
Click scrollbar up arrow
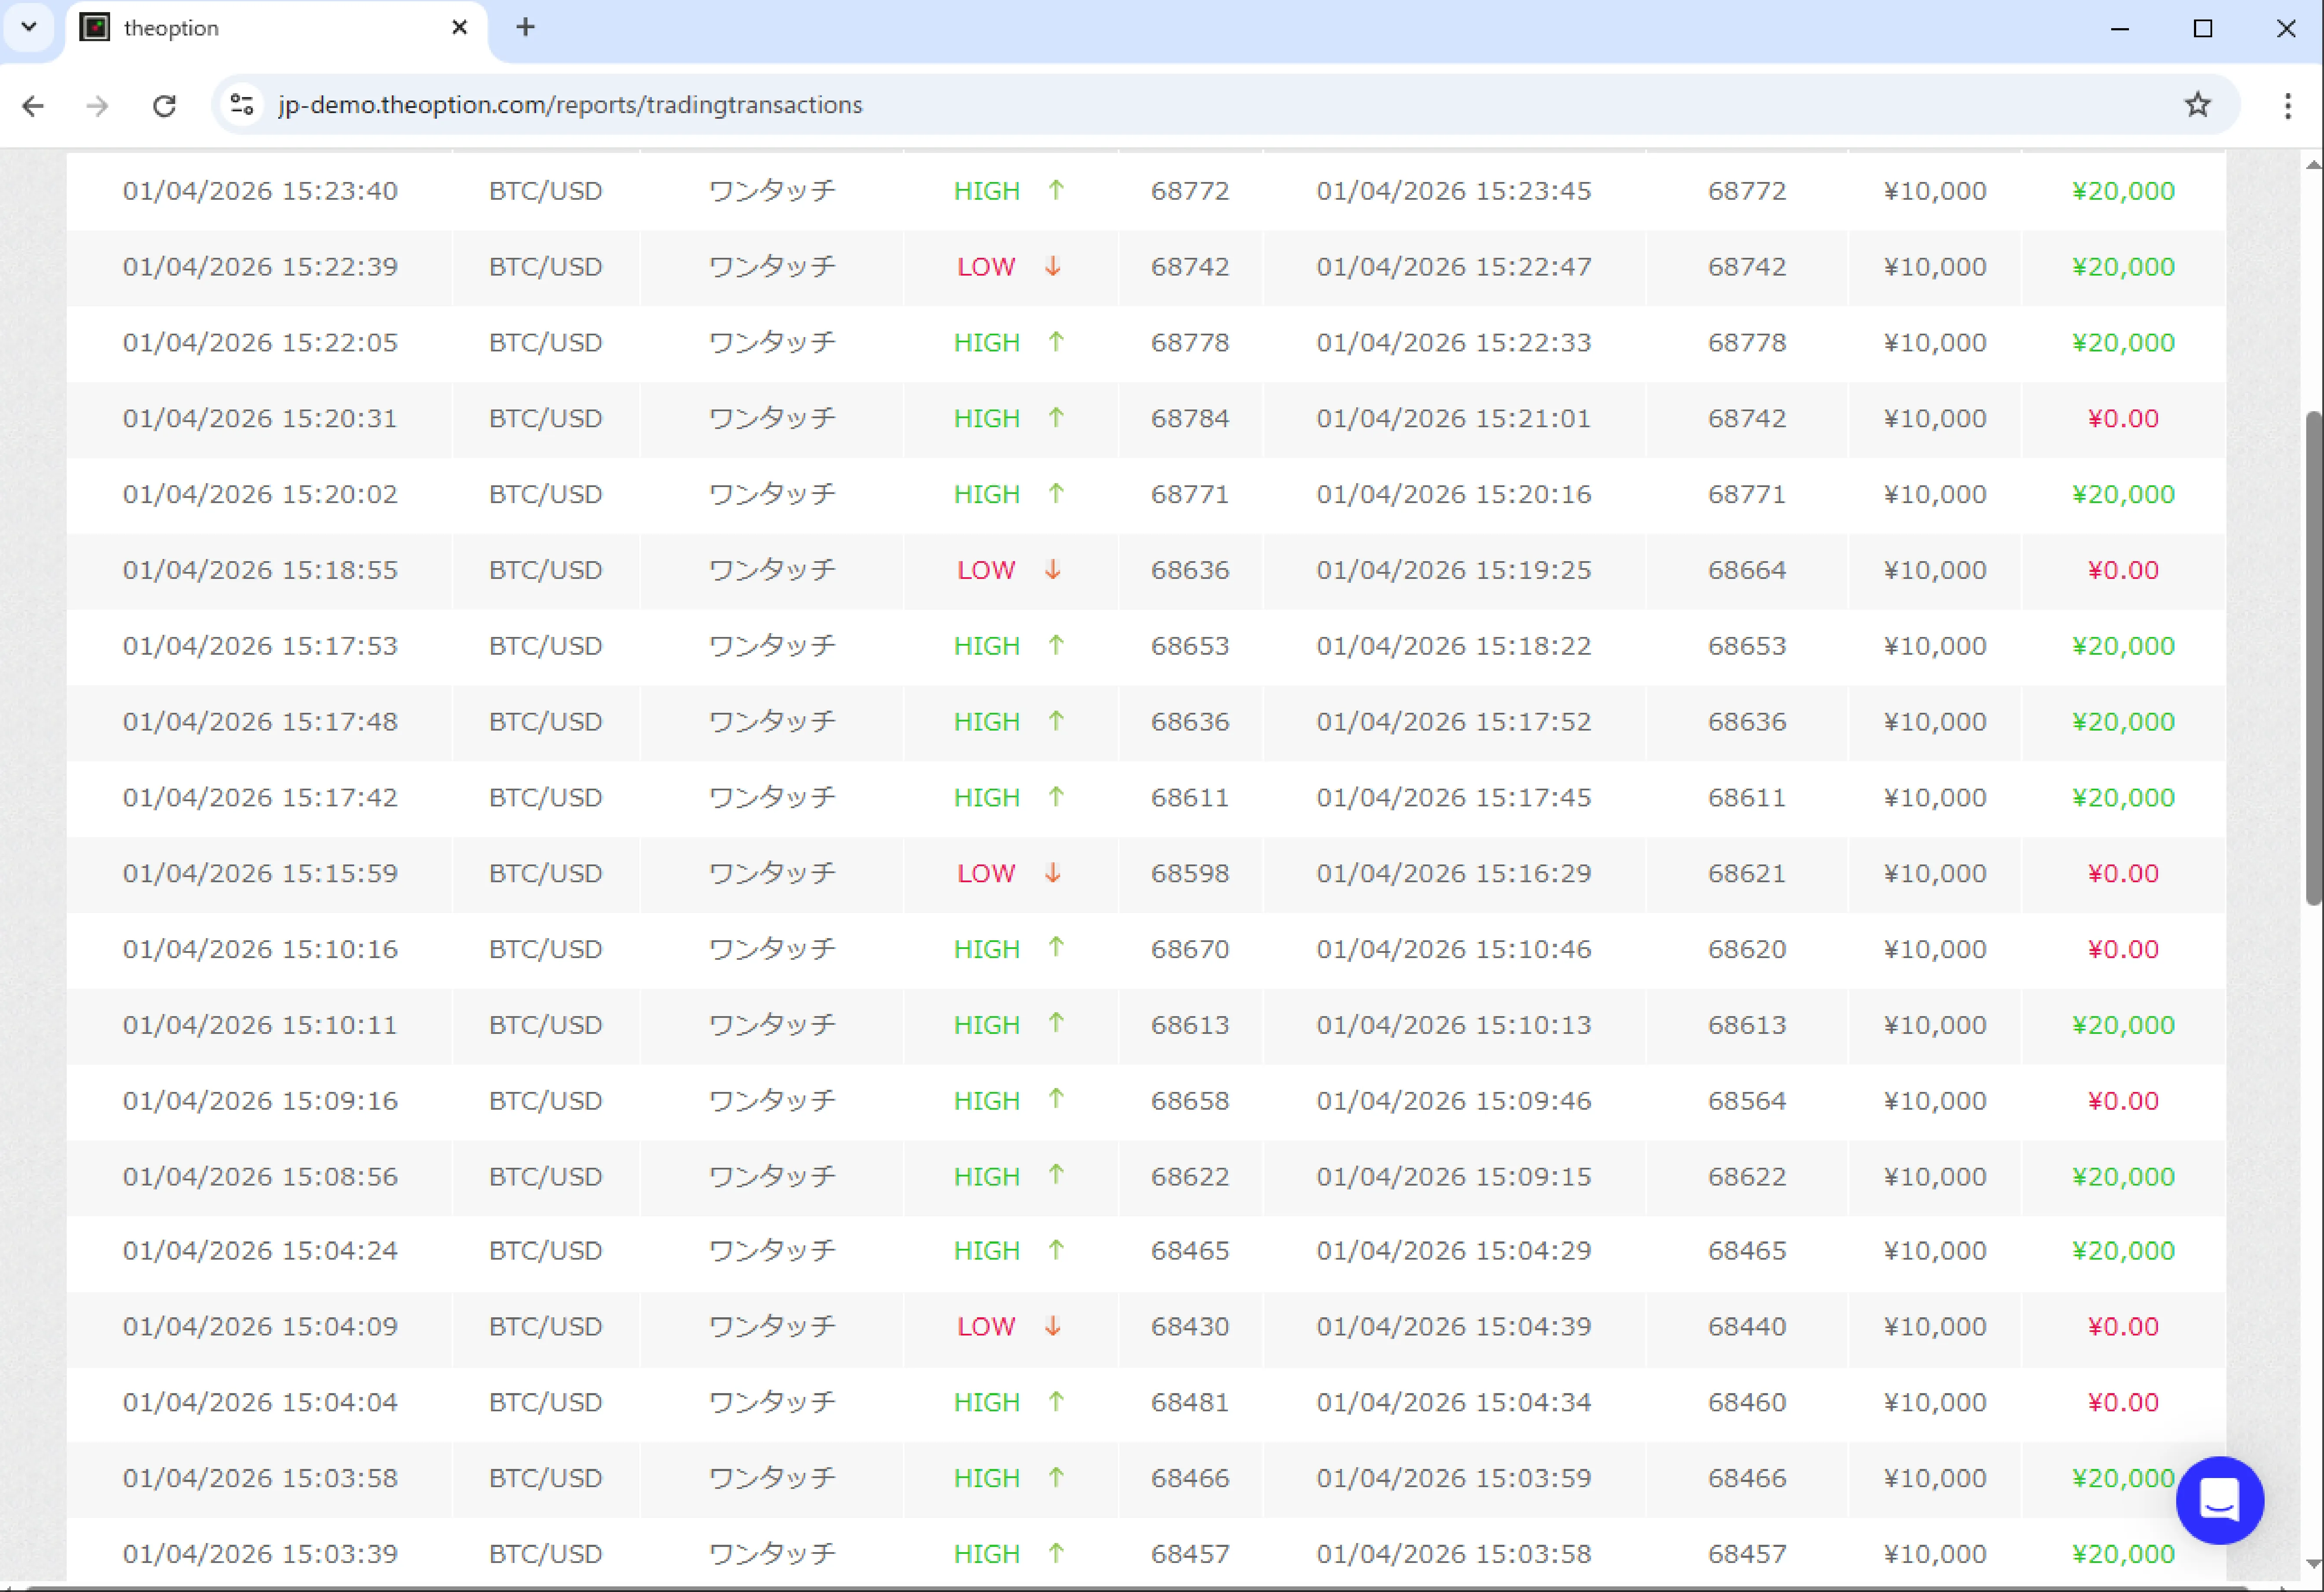(2313, 165)
